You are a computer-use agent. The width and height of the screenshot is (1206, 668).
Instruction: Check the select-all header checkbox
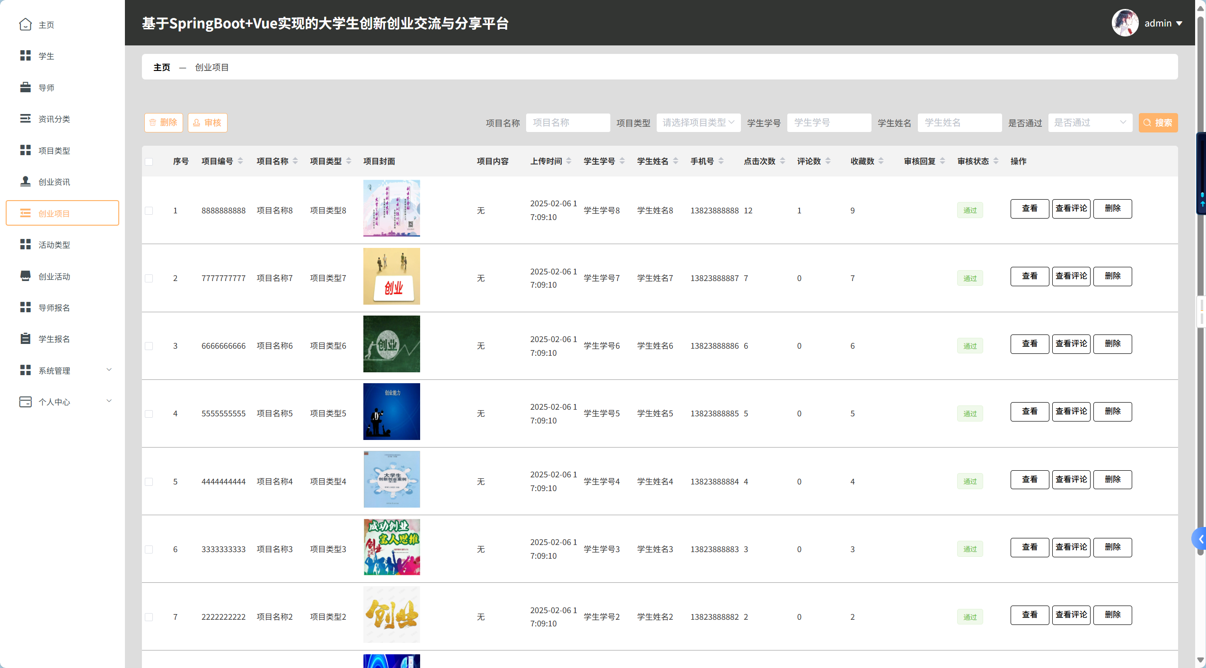149,162
